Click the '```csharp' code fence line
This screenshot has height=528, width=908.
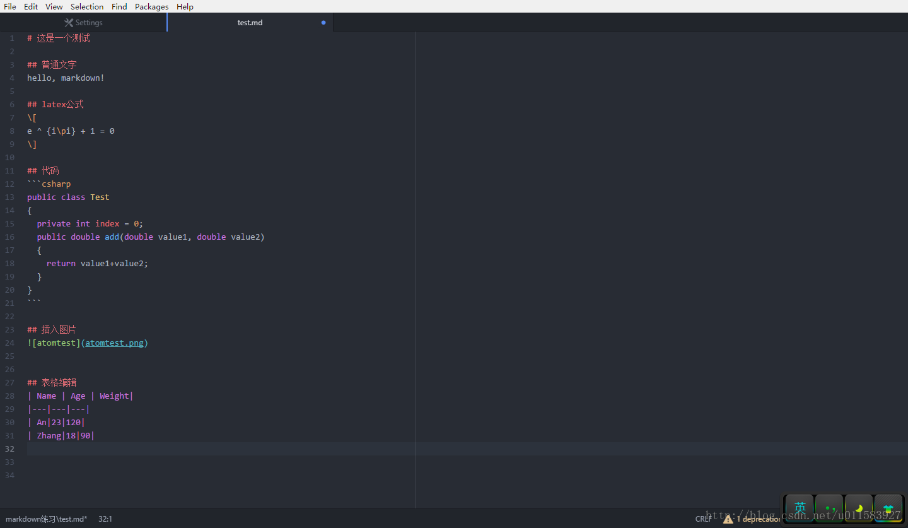tap(49, 184)
